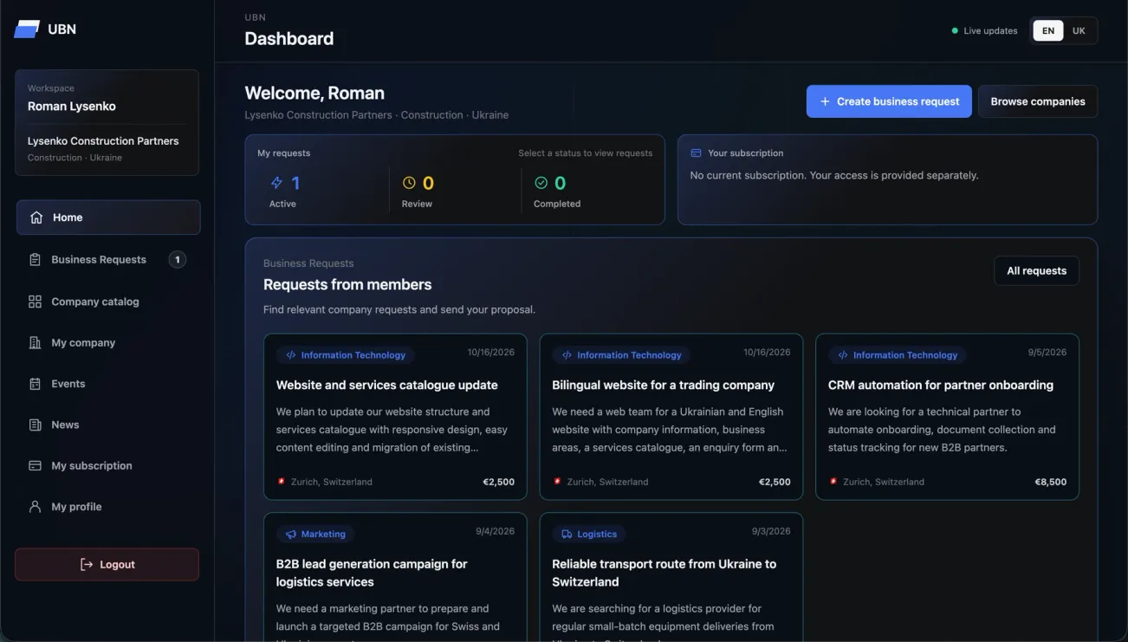
Task: Click Create business request button
Action: pos(889,101)
